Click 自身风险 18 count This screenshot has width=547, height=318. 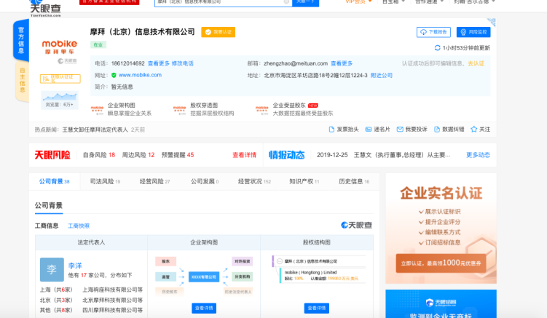pyautogui.click(x=99, y=155)
